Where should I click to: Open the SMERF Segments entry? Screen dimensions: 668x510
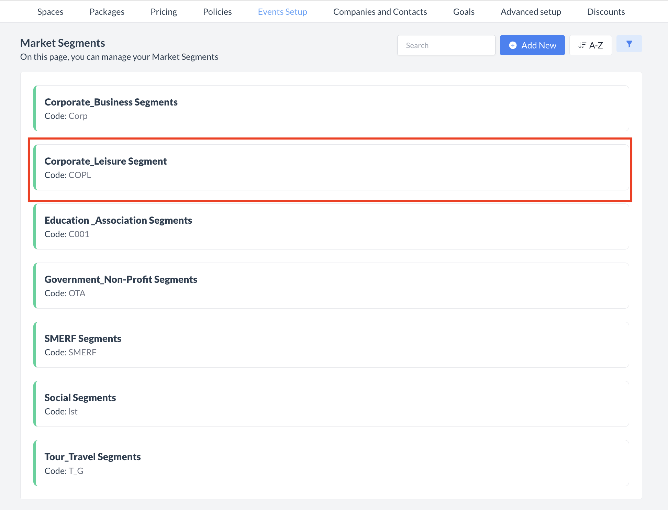[332, 345]
